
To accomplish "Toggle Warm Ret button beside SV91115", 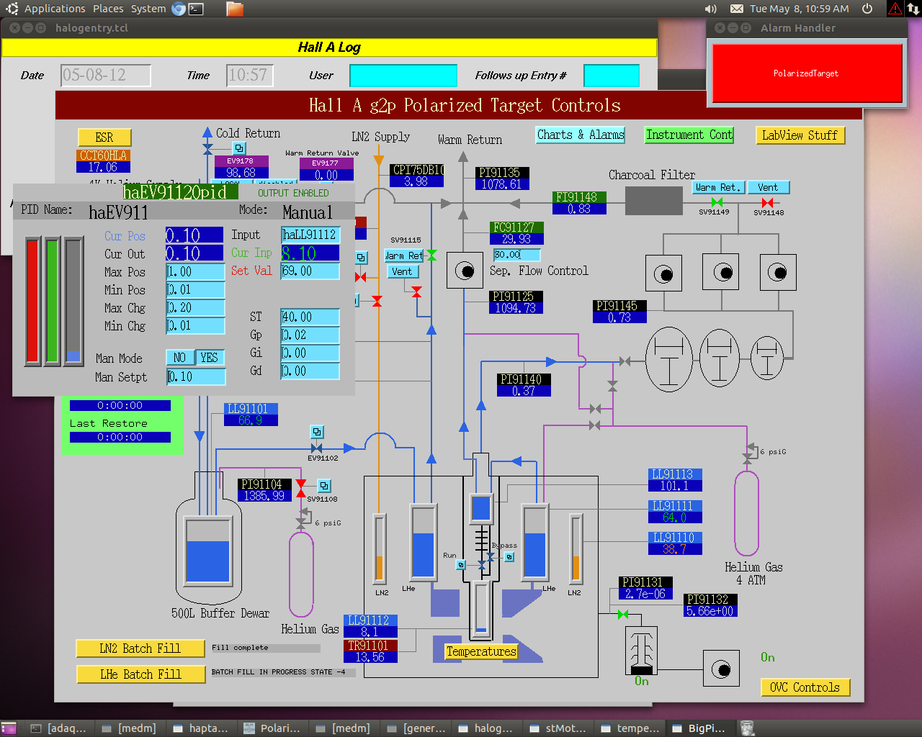I will point(404,256).
